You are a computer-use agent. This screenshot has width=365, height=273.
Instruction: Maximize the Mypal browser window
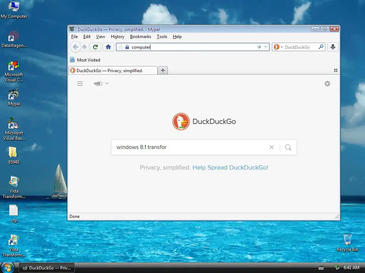325,29
